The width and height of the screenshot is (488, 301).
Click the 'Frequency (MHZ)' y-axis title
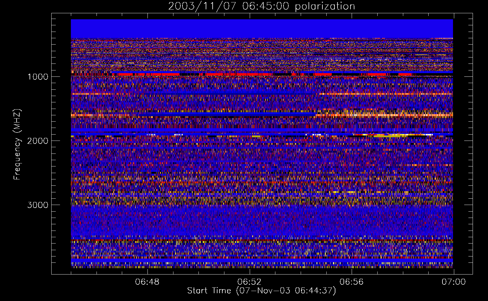coord(17,144)
